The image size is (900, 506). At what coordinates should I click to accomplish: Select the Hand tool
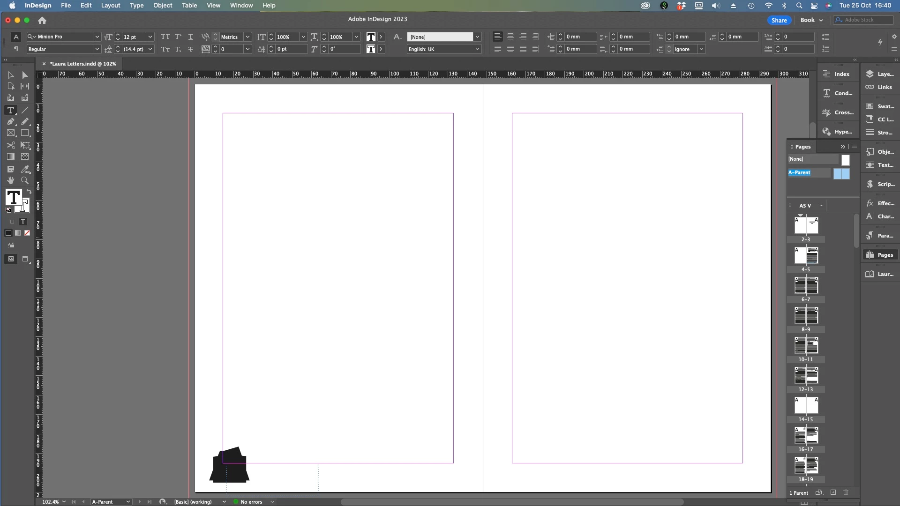click(11, 181)
